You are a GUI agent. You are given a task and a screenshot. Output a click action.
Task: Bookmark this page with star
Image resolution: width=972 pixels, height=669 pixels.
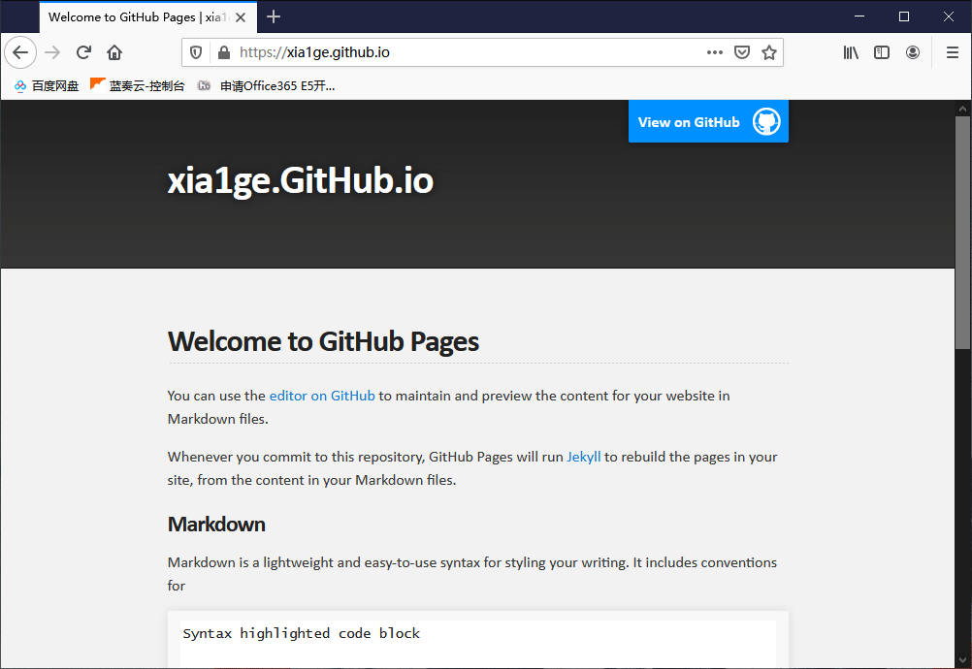pos(769,52)
